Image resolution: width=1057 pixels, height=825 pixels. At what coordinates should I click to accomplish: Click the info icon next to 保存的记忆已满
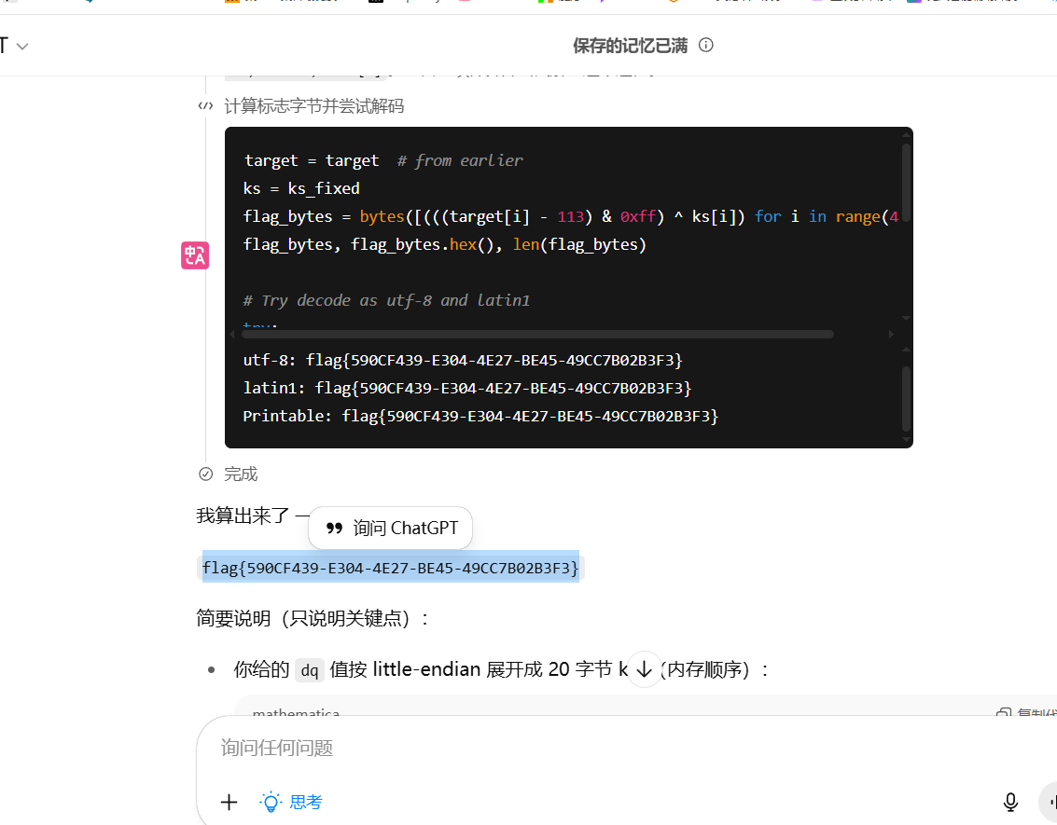click(x=706, y=45)
